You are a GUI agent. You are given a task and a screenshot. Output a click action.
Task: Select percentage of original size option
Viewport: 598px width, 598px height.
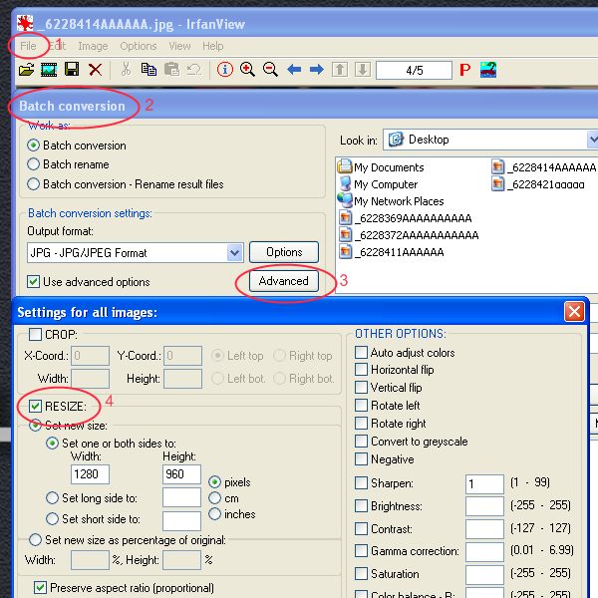click(x=36, y=539)
